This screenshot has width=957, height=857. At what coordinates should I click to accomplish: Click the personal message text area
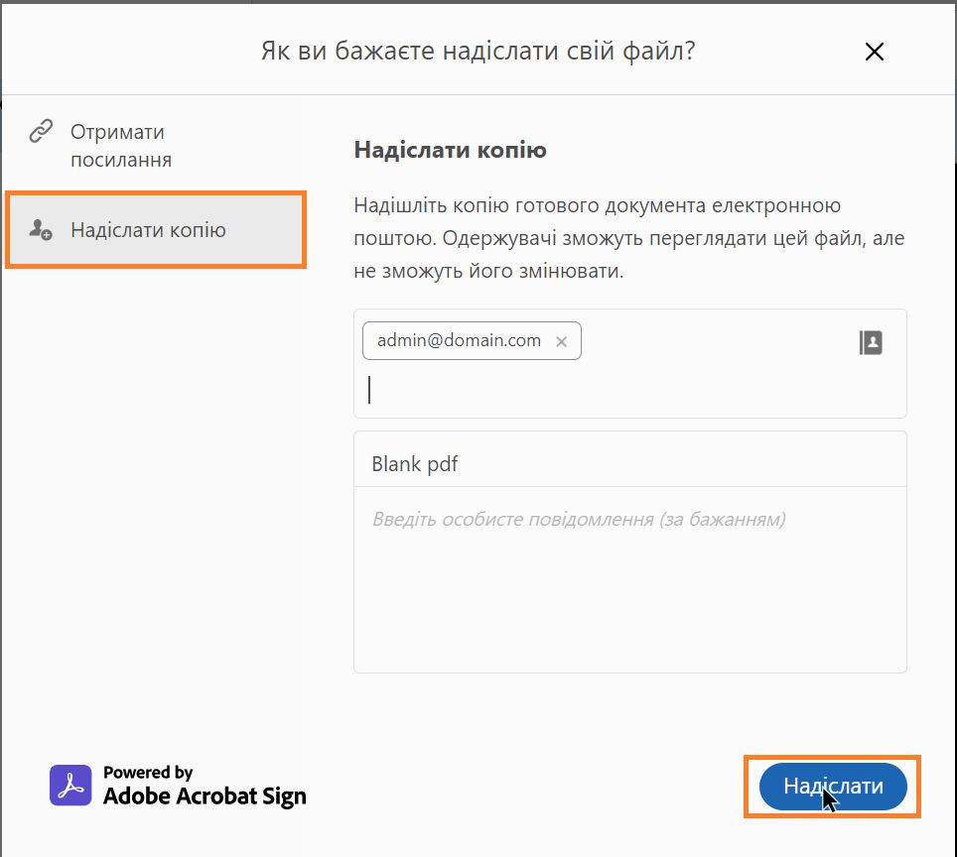(629, 579)
